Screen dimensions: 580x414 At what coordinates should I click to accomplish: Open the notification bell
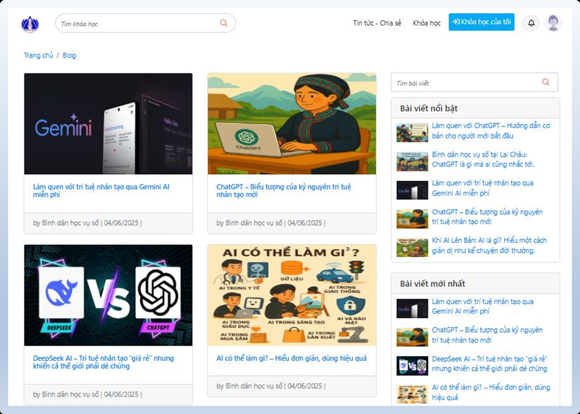pos(531,23)
